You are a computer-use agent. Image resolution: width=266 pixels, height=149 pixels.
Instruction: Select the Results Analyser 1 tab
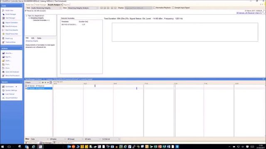pos(54,5)
